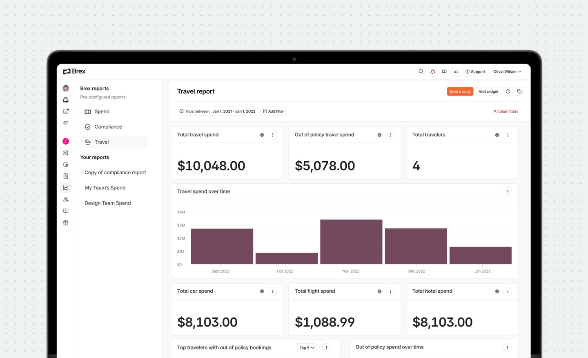Open the Top 5 dropdown
Viewport: 588px width, 358px height.
coord(307,348)
